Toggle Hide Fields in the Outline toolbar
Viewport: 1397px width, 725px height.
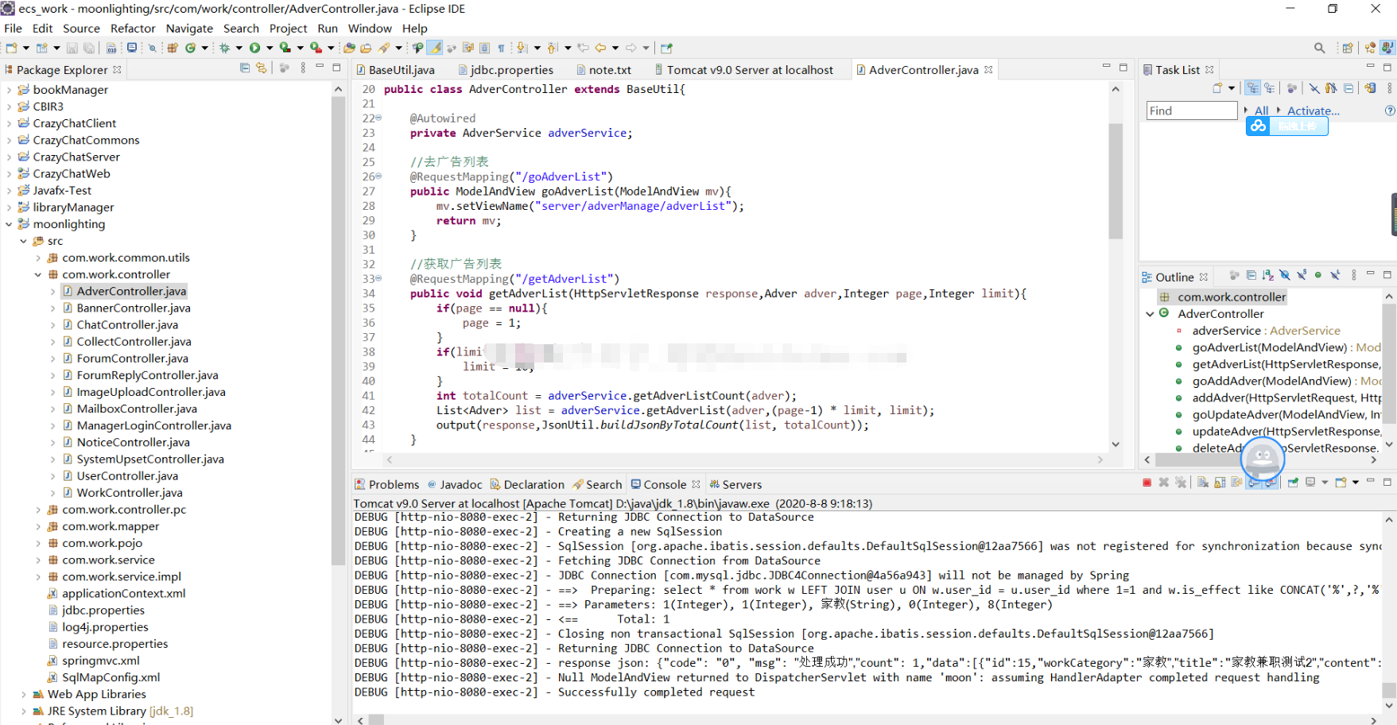pyautogui.click(x=1285, y=275)
